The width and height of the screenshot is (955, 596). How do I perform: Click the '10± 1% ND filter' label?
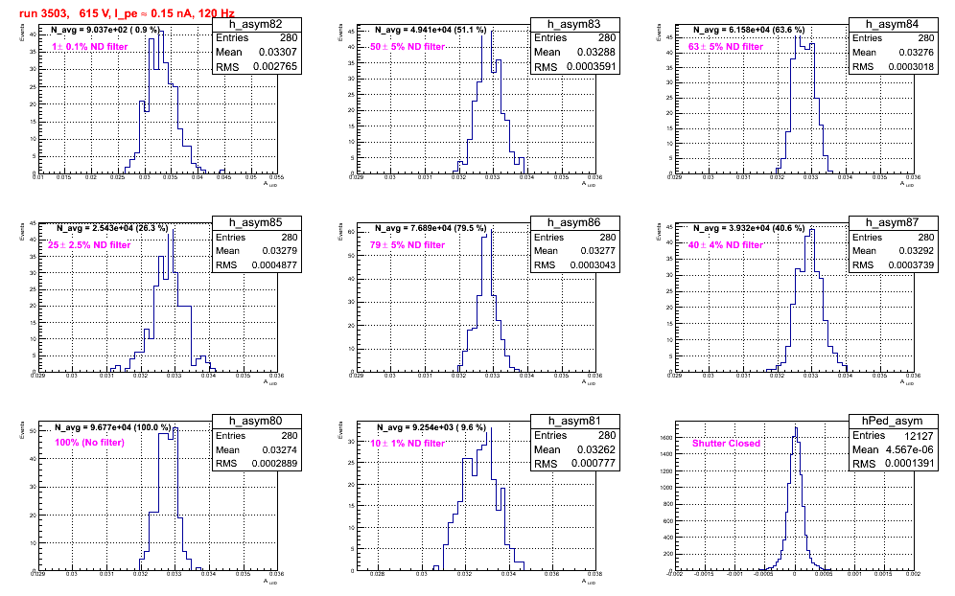tap(408, 444)
